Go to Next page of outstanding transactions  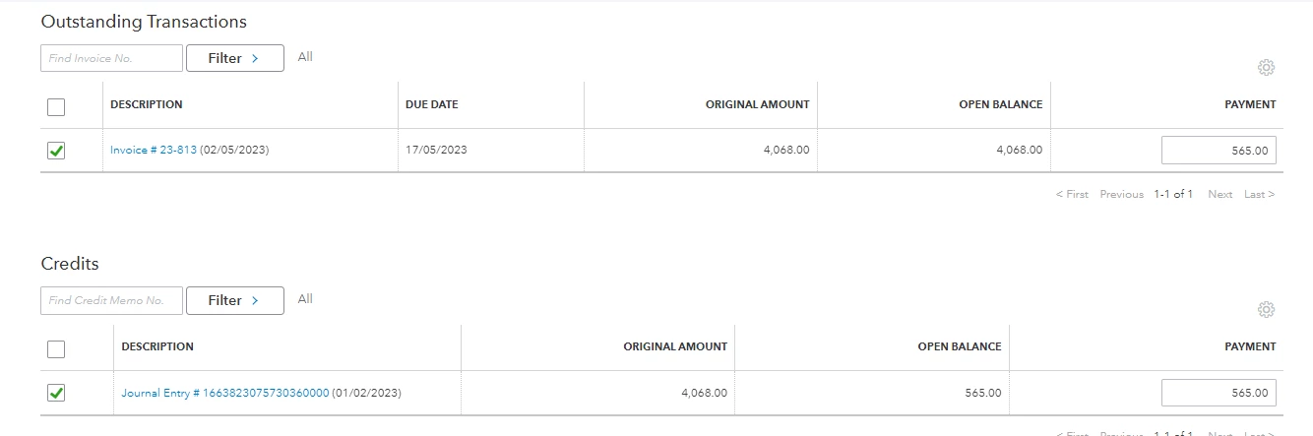(x=1220, y=194)
